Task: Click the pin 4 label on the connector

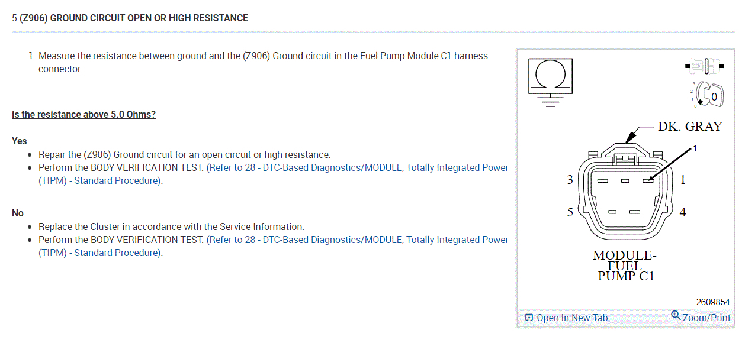Action: pyautogui.click(x=683, y=212)
